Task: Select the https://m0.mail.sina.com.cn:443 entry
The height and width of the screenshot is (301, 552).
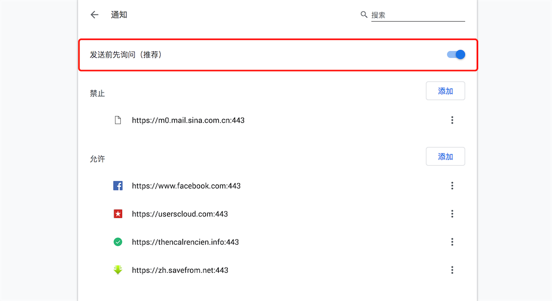Action: 188,120
